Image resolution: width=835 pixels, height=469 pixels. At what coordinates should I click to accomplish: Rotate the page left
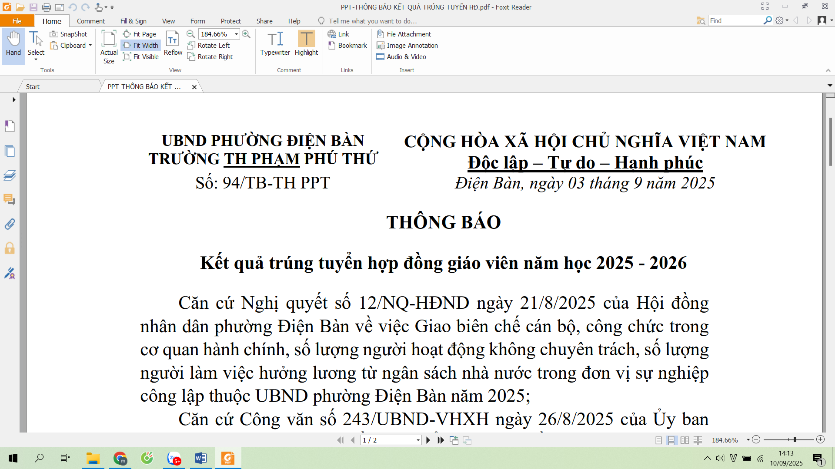pos(209,45)
